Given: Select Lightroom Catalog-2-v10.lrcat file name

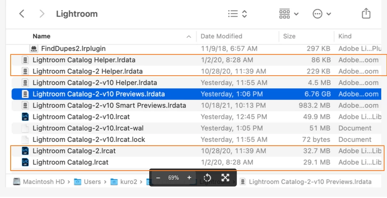Looking at the screenshot, I should coord(81,117).
